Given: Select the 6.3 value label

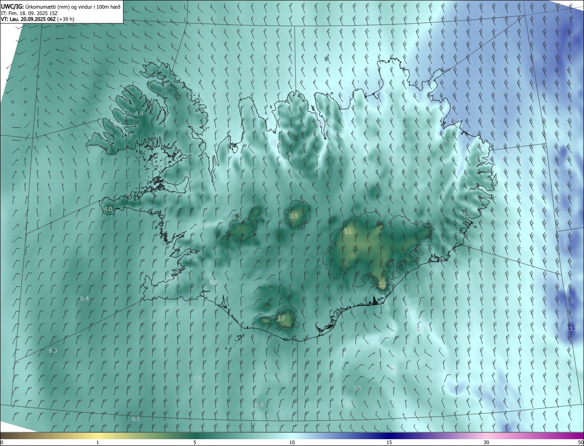Looking at the screenshot, I should pos(53,350).
